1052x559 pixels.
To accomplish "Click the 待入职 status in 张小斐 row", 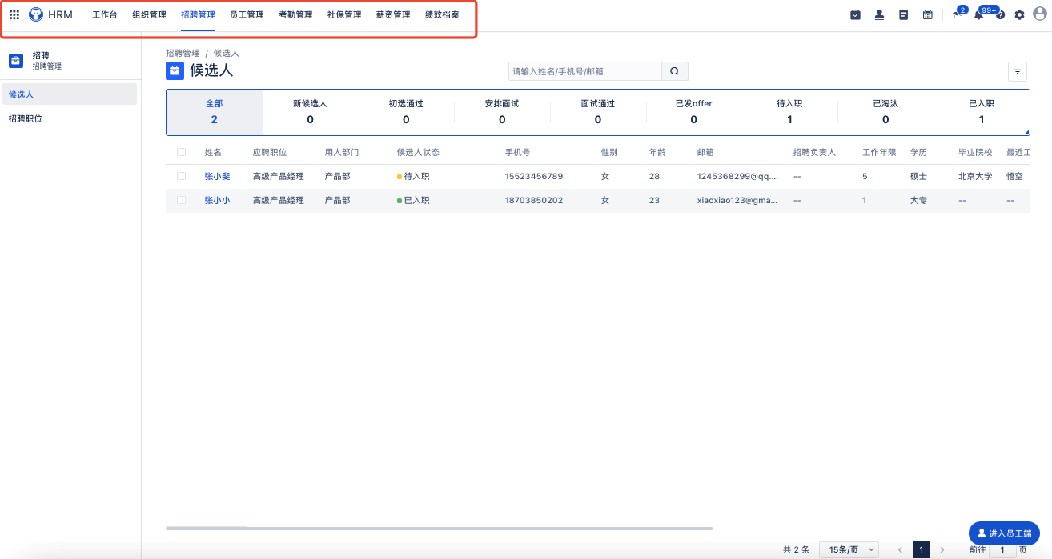I will [x=415, y=176].
